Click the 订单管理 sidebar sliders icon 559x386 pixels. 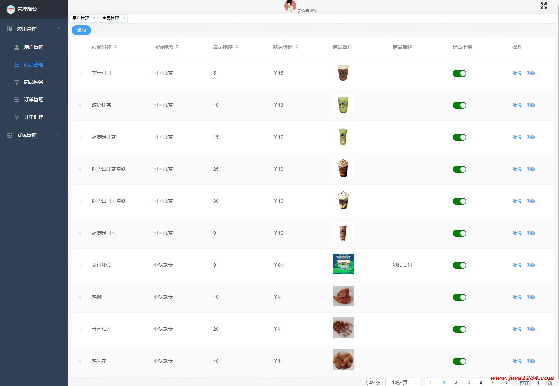coord(17,99)
